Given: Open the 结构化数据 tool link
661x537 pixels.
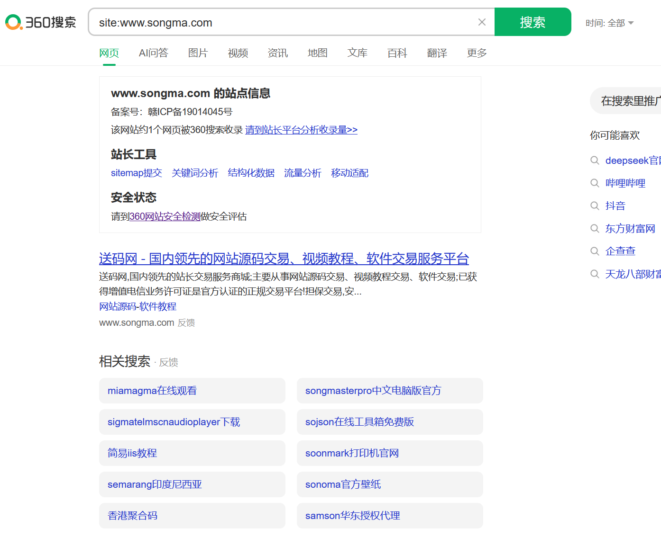Looking at the screenshot, I should pos(251,173).
